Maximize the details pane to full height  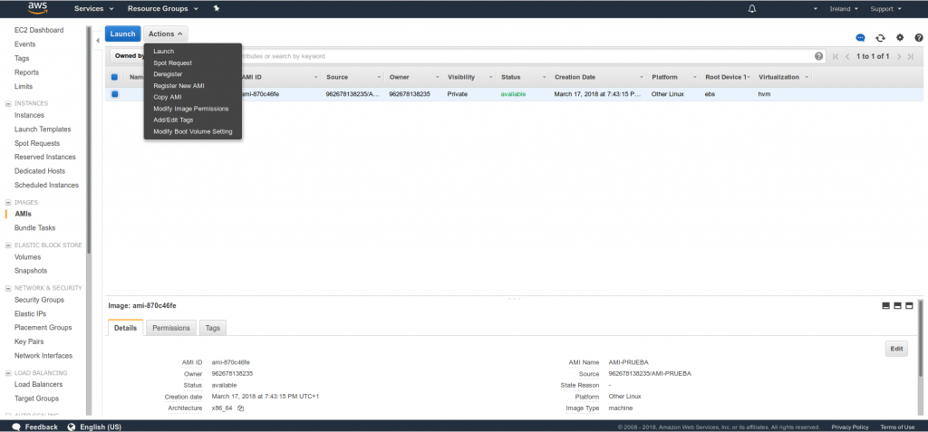click(909, 306)
